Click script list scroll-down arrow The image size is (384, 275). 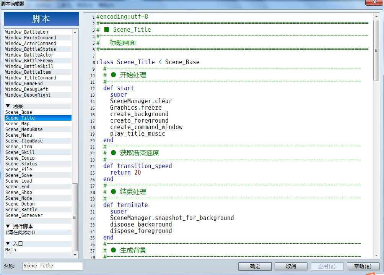pyautogui.click(x=75, y=255)
